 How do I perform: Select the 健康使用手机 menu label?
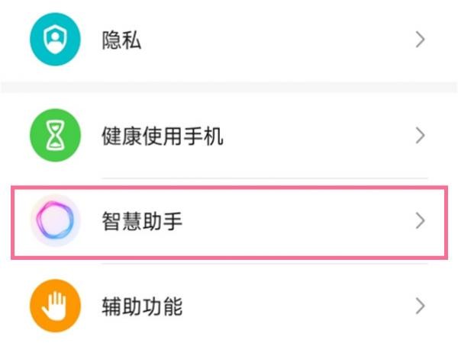point(163,136)
